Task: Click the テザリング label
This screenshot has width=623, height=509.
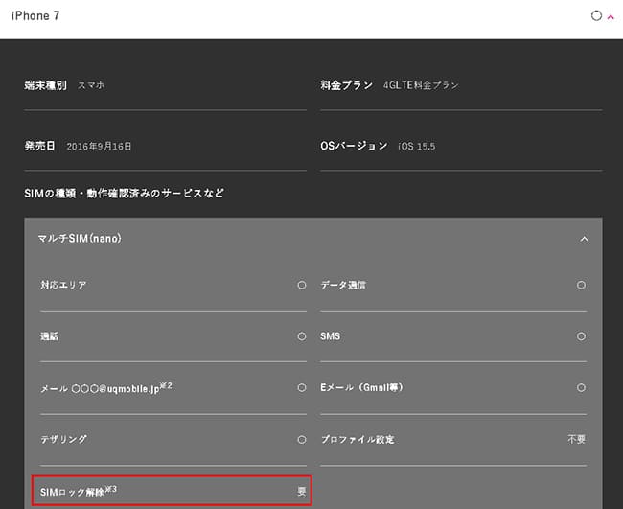Action: 63,439
